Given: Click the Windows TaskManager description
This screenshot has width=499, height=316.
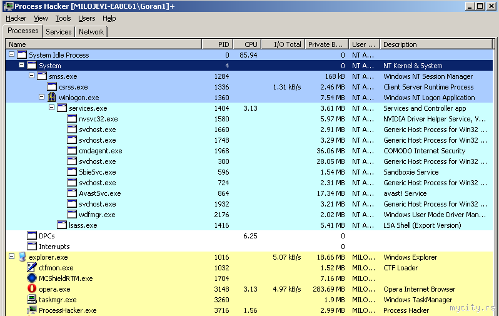Looking at the screenshot, I should (x=418, y=300).
